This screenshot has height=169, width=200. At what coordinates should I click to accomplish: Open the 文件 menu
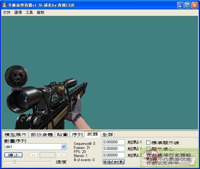tap(7, 13)
